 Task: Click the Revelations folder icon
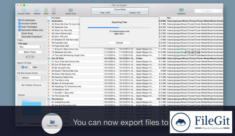click(x=49, y=99)
